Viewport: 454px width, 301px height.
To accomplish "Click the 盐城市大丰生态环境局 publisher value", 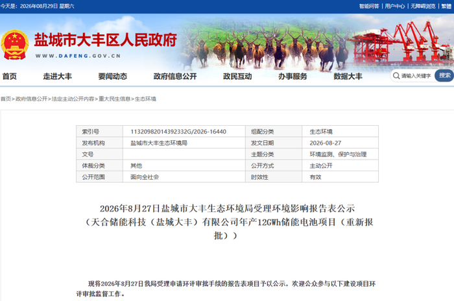I will pyautogui.click(x=159, y=143).
